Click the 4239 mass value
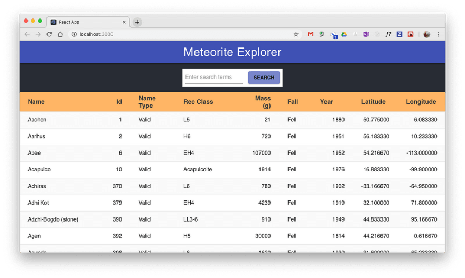 click(x=265, y=203)
